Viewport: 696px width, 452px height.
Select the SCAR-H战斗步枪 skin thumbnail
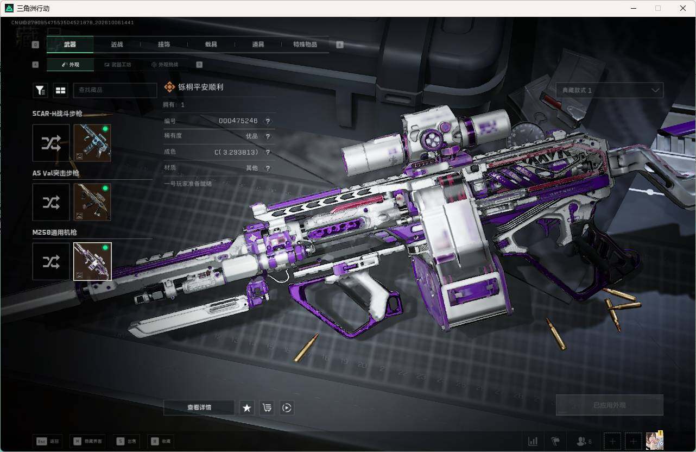click(92, 143)
